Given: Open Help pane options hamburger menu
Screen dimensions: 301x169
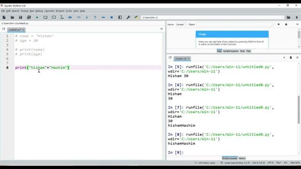Looking at the screenshot, I should 297,24.
